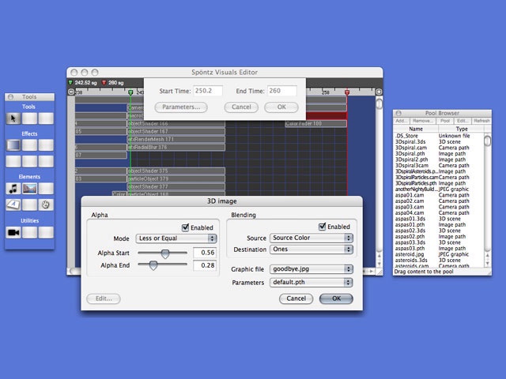506x379 pixels.
Task: Choose the hand element tool
Action: tap(47, 205)
